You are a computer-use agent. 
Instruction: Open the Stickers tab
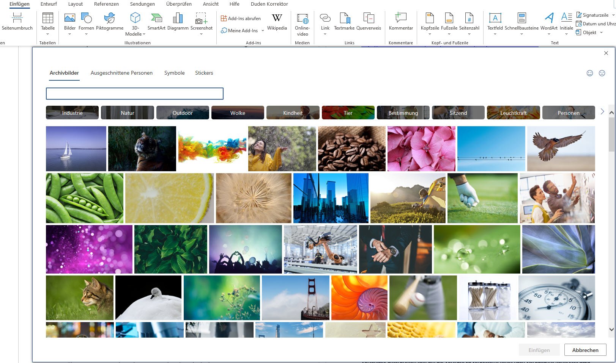204,73
